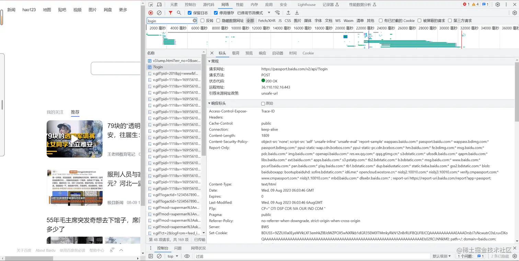Open the Lighthouse panel tab
This screenshot has height=261, width=519.
[307, 4]
